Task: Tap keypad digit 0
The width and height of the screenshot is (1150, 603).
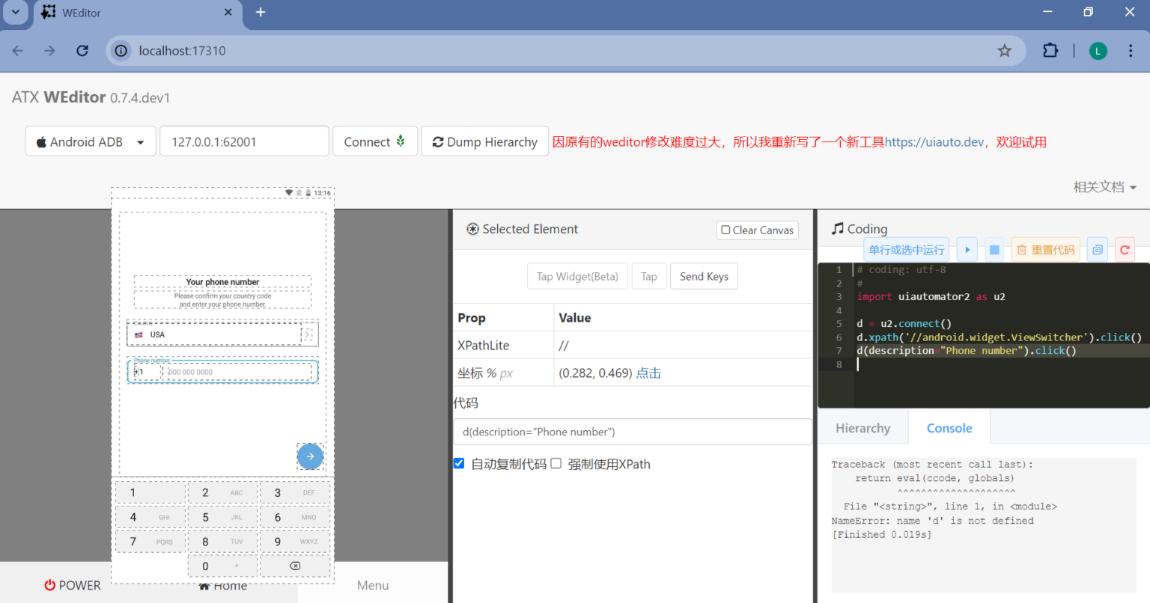Action: coord(222,566)
